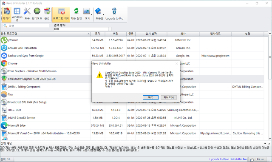Click the I.R.I.S. OCR icon
The height and width of the screenshot is (162, 272).
[4, 110]
